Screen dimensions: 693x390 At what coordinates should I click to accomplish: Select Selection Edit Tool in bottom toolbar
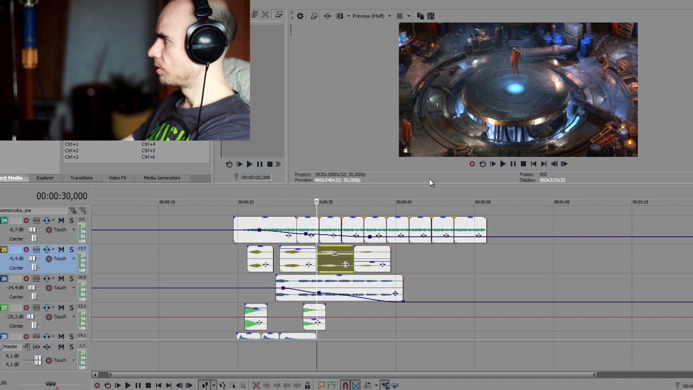tap(233, 386)
